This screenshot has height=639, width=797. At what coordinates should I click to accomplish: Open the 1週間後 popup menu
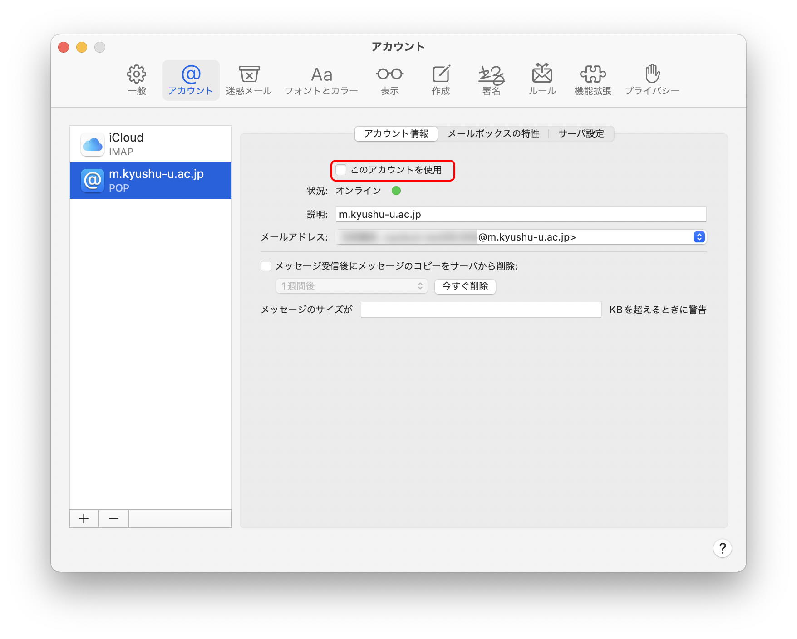[x=352, y=286]
